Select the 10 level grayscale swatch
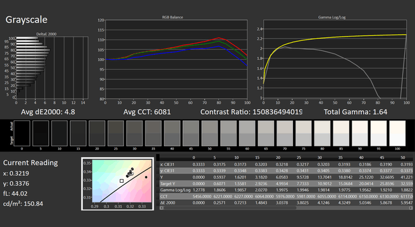The image size is (415, 227). click(59, 133)
